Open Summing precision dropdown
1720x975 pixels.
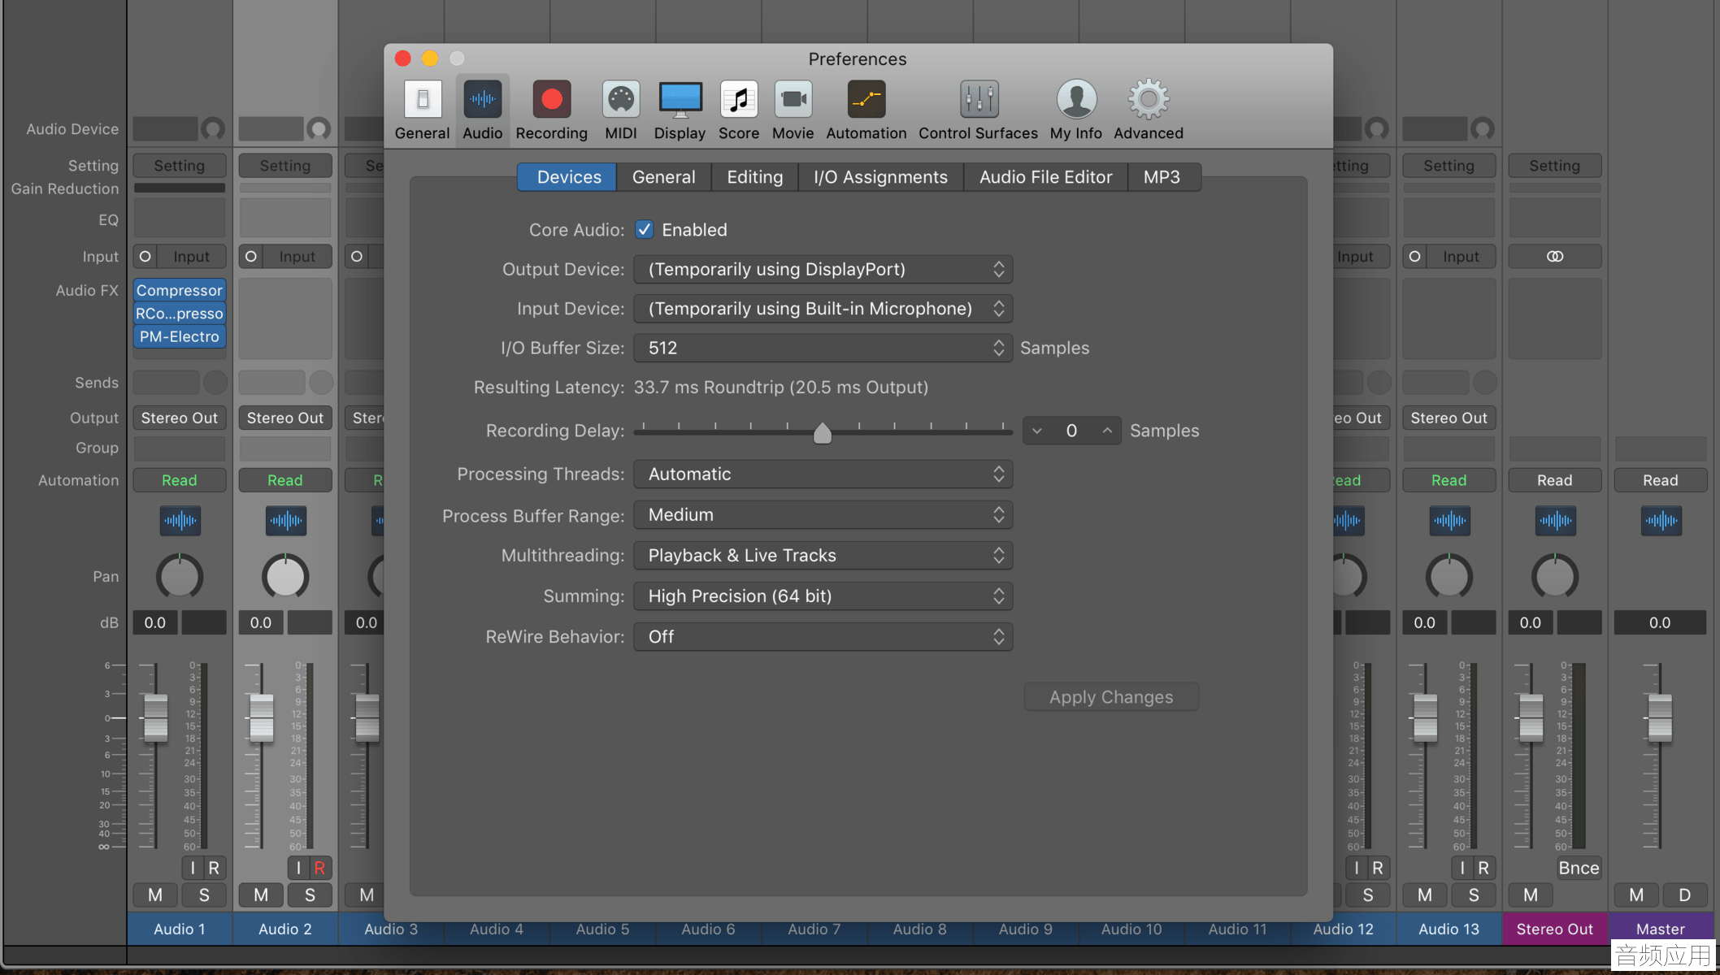pyautogui.click(x=823, y=596)
